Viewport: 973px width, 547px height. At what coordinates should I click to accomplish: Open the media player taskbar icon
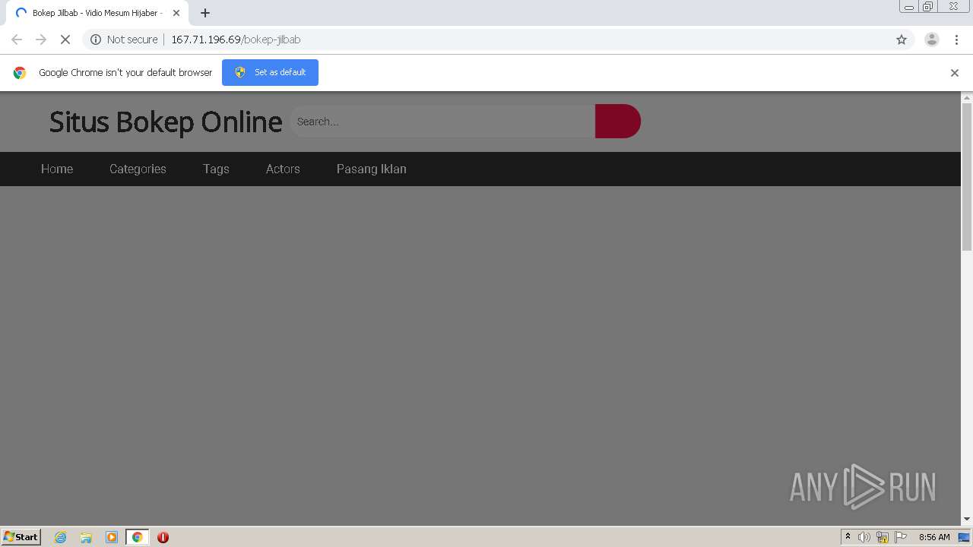(112, 537)
